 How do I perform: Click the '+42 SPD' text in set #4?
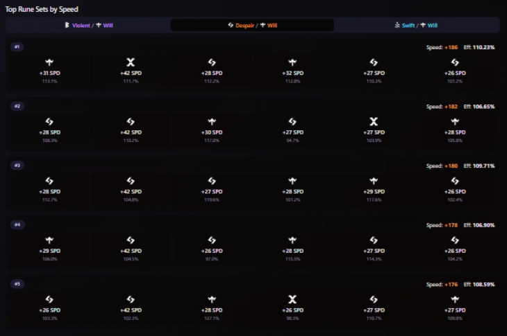coord(131,251)
